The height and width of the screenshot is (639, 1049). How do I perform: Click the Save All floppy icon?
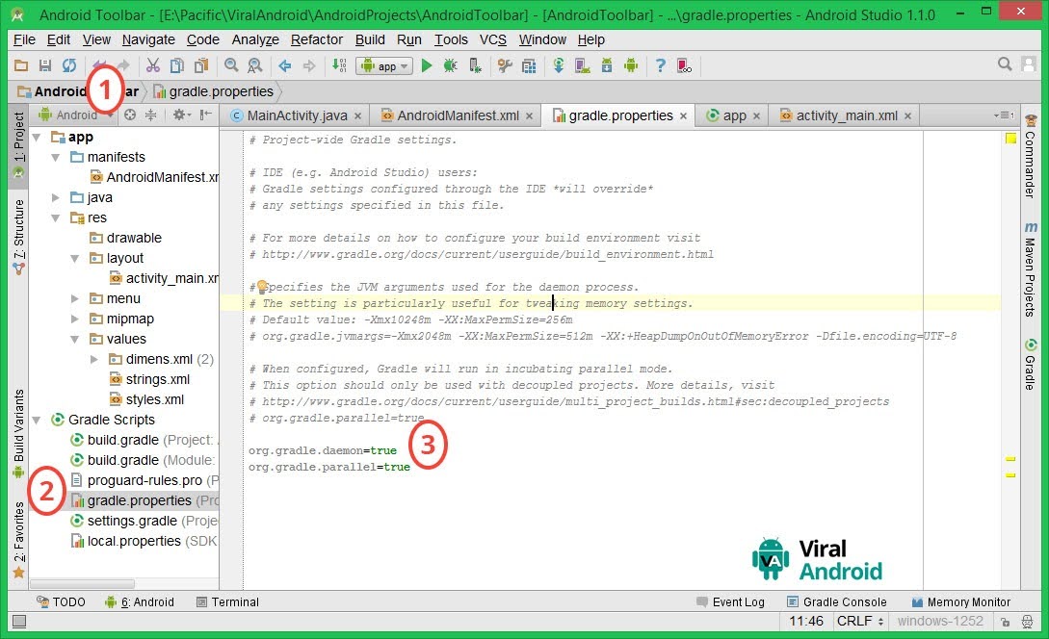pyautogui.click(x=45, y=65)
